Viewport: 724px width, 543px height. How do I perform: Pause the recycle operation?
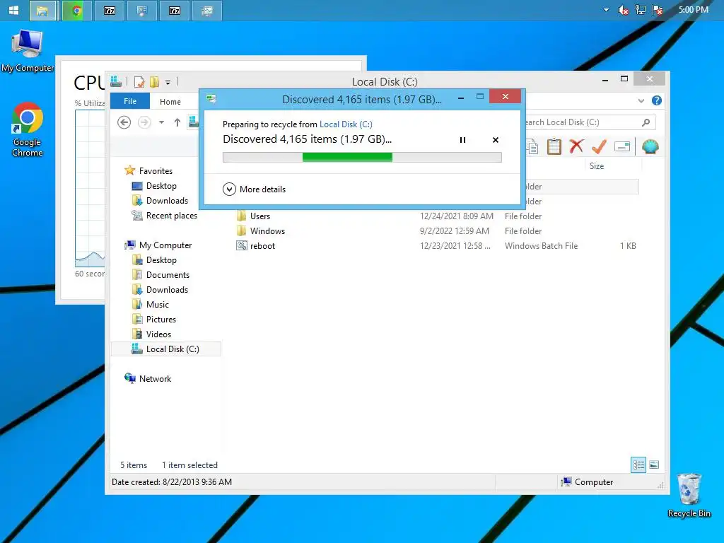pyautogui.click(x=462, y=140)
